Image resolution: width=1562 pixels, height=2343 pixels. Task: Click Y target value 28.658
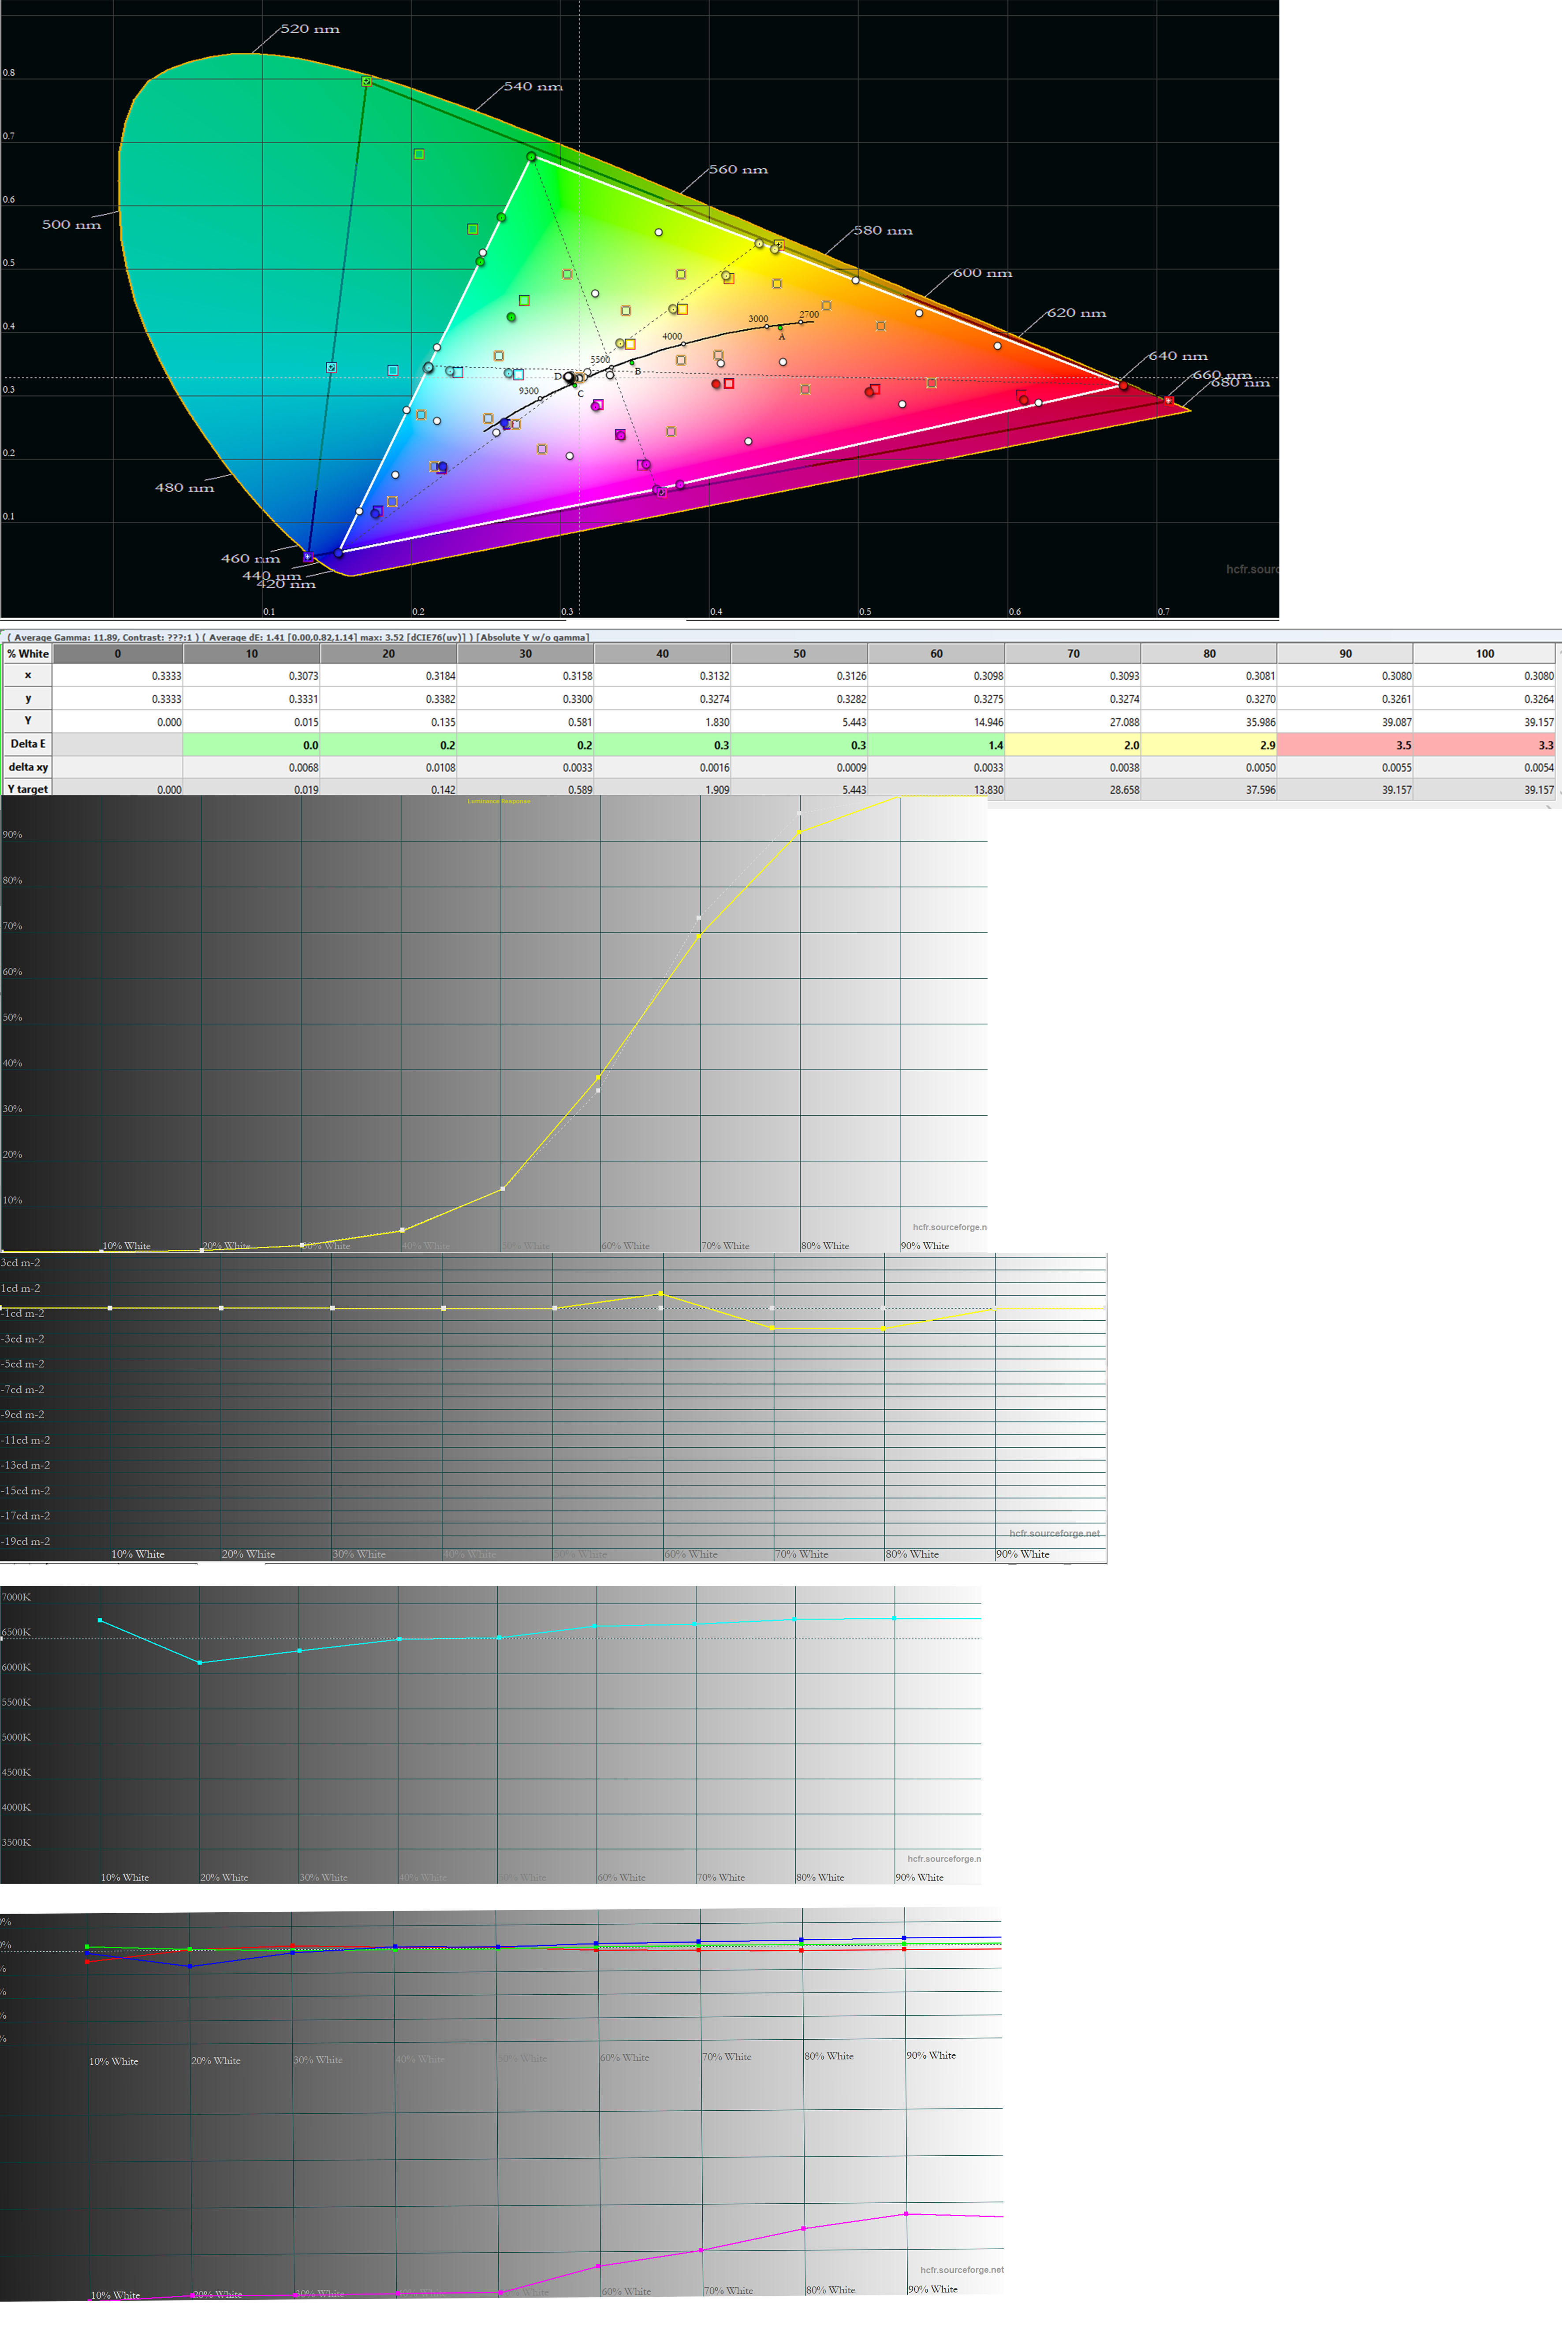point(1073,789)
